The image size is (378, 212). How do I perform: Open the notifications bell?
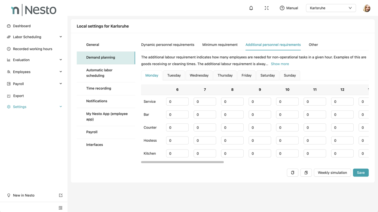(x=251, y=8)
